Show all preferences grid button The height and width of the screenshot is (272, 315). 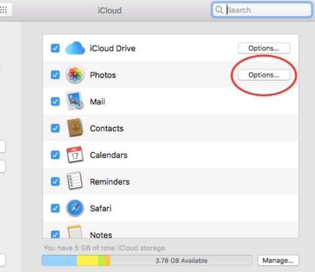tap(3, 10)
